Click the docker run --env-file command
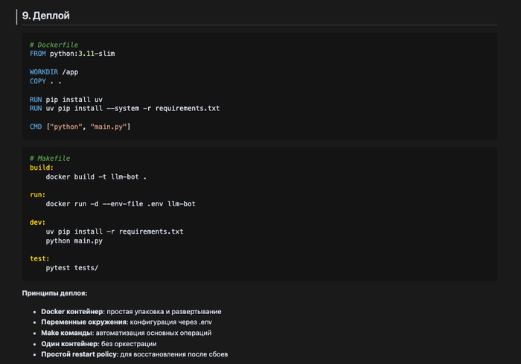 121,204
